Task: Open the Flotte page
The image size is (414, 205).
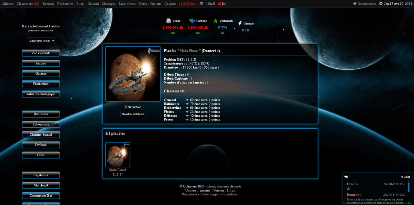Action: coord(41,155)
